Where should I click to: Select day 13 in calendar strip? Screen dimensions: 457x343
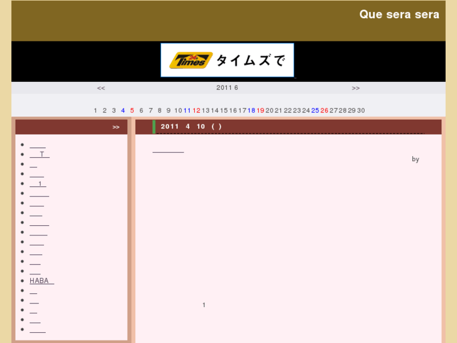point(206,111)
